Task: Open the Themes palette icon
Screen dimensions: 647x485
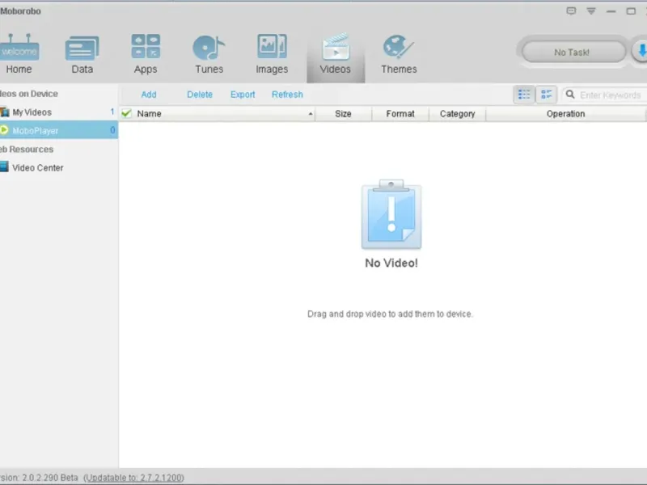Action: point(398,47)
